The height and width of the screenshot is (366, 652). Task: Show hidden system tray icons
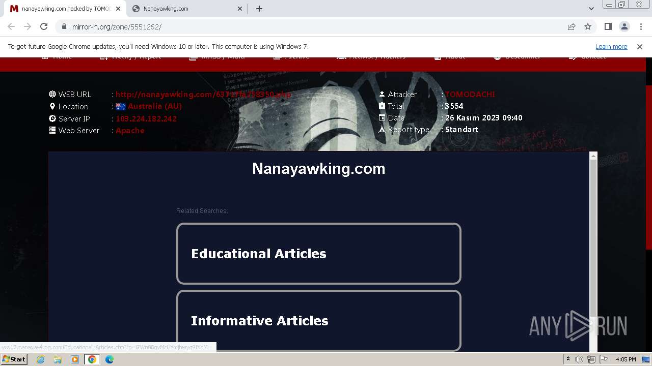point(568,359)
